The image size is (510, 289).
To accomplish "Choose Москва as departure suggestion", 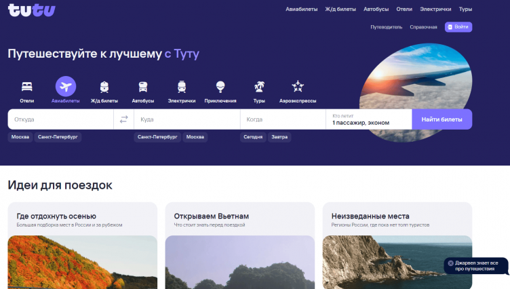I will point(20,137).
